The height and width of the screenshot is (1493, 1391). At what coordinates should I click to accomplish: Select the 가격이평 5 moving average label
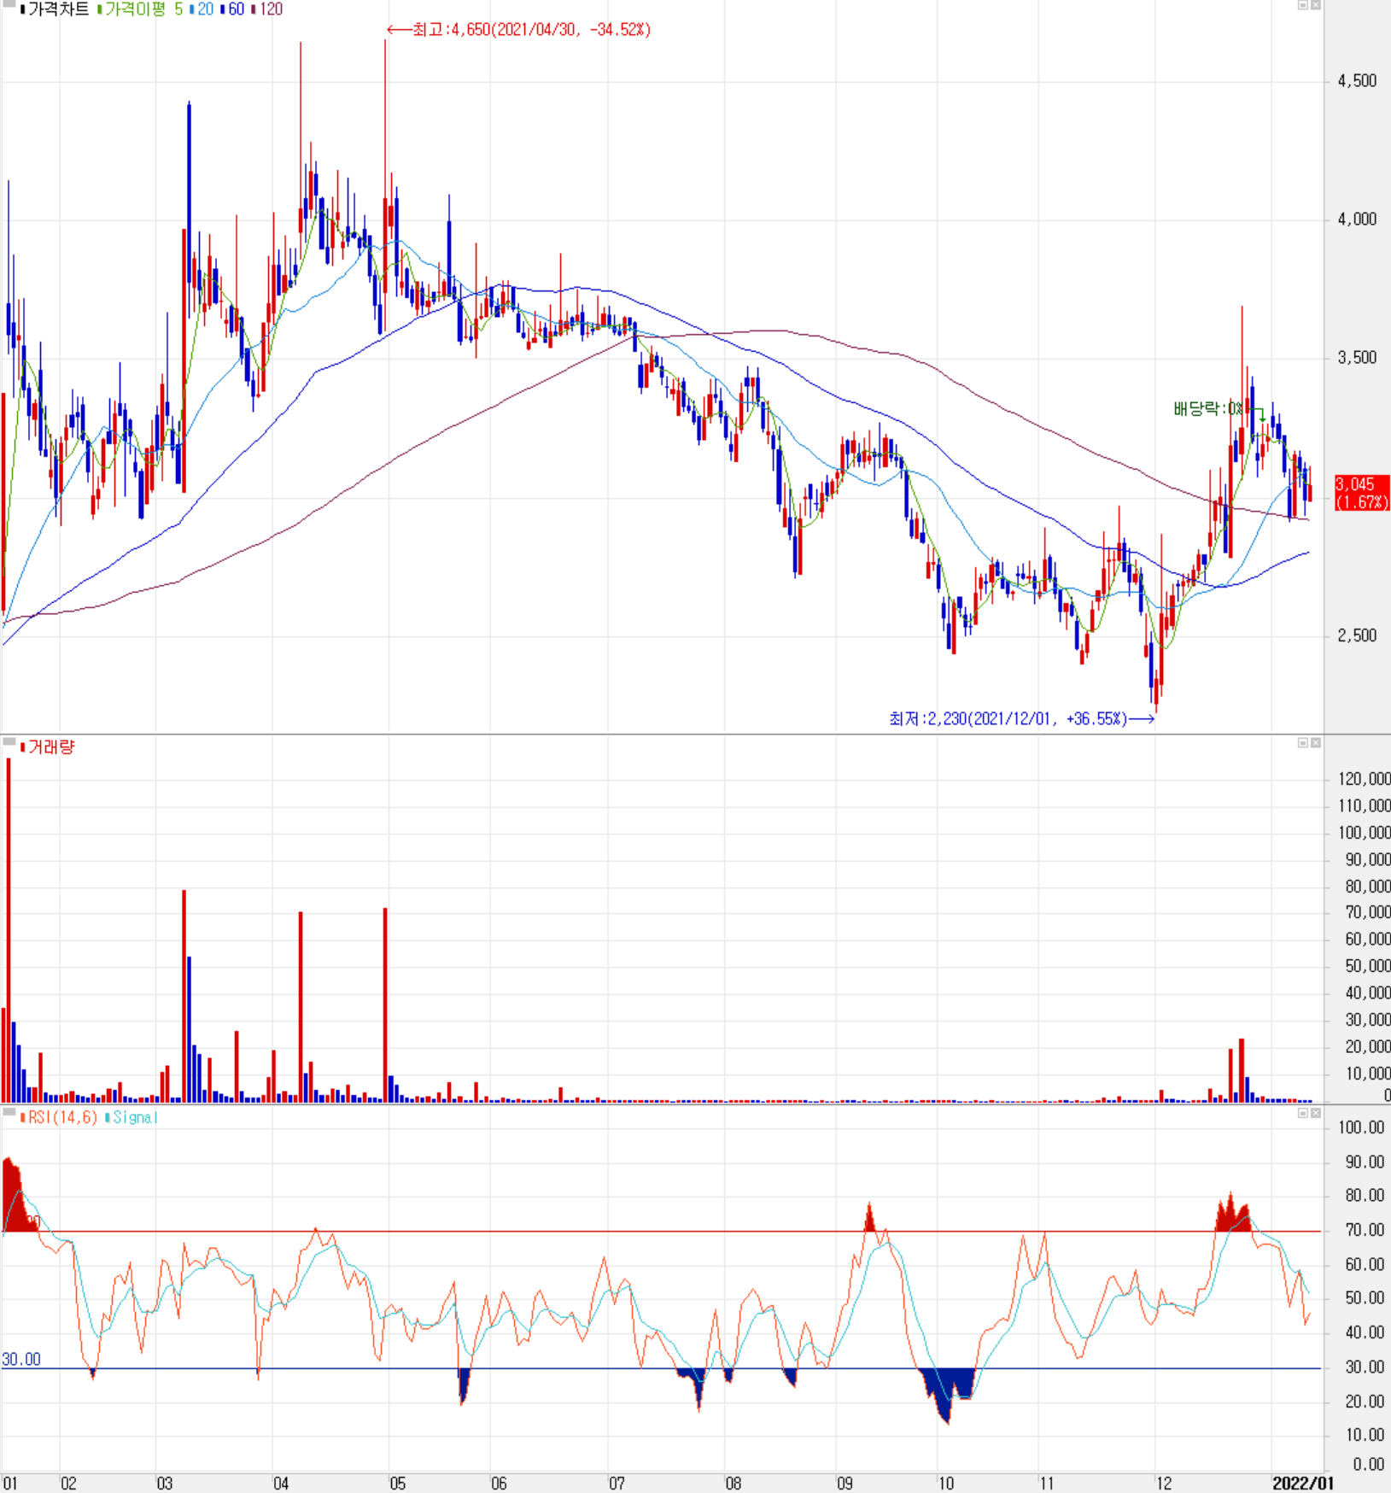point(143,9)
